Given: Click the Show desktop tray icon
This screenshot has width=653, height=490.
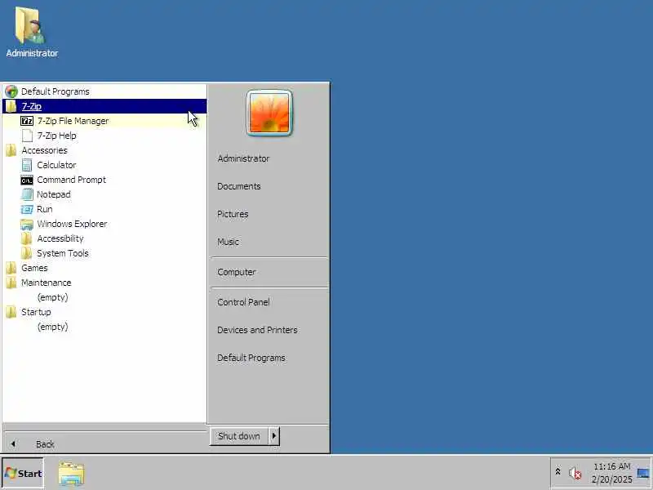Looking at the screenshot, I should click(x=643, y=473).
